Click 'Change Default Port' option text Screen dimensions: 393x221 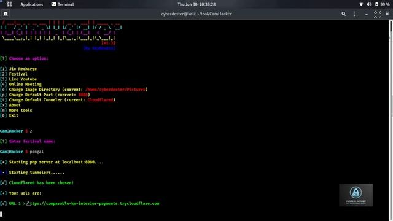(x=31, y=95)
